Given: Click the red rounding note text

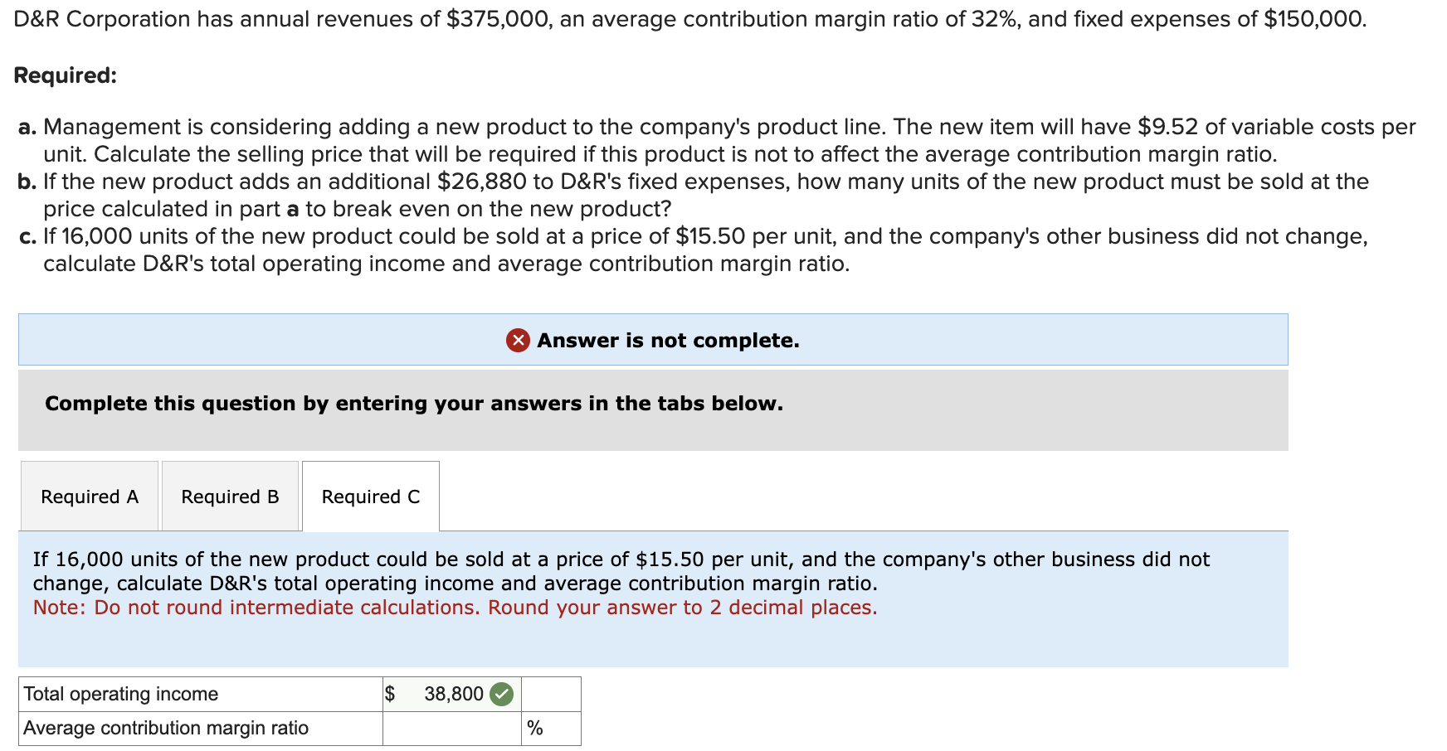Looking at the screenshot, I should click(x=455, y=607).
